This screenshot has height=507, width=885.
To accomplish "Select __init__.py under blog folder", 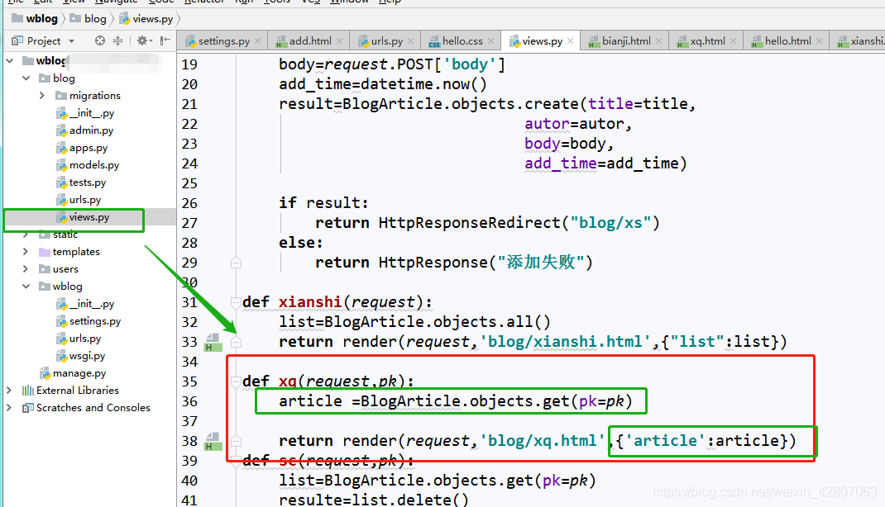I will tap(92, 113).
